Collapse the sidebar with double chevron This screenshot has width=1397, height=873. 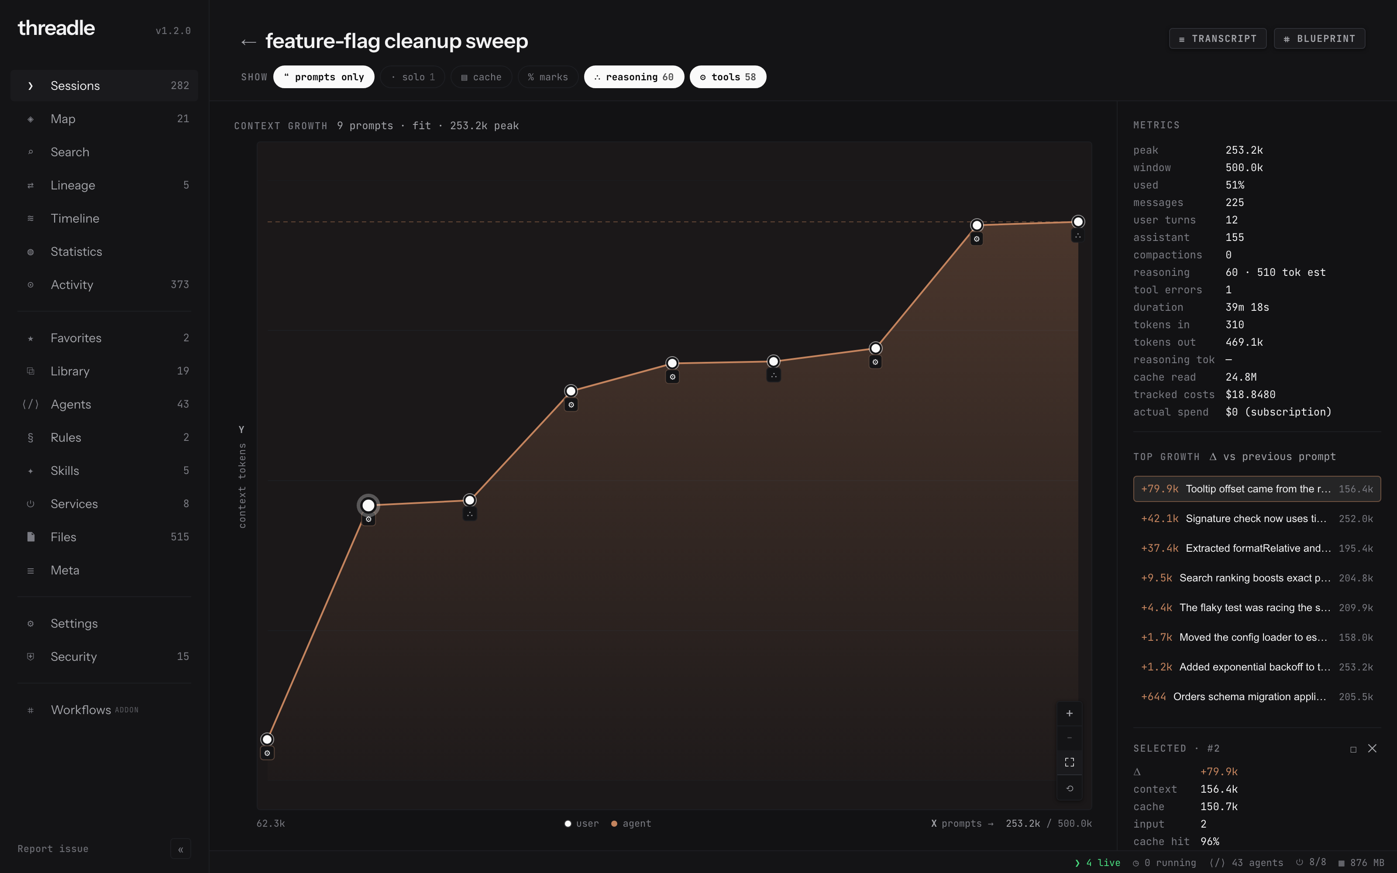181,849
